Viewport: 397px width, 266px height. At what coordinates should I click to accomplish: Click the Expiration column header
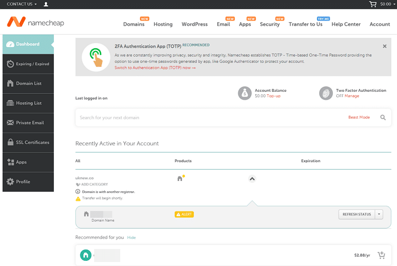coord(311,161)
